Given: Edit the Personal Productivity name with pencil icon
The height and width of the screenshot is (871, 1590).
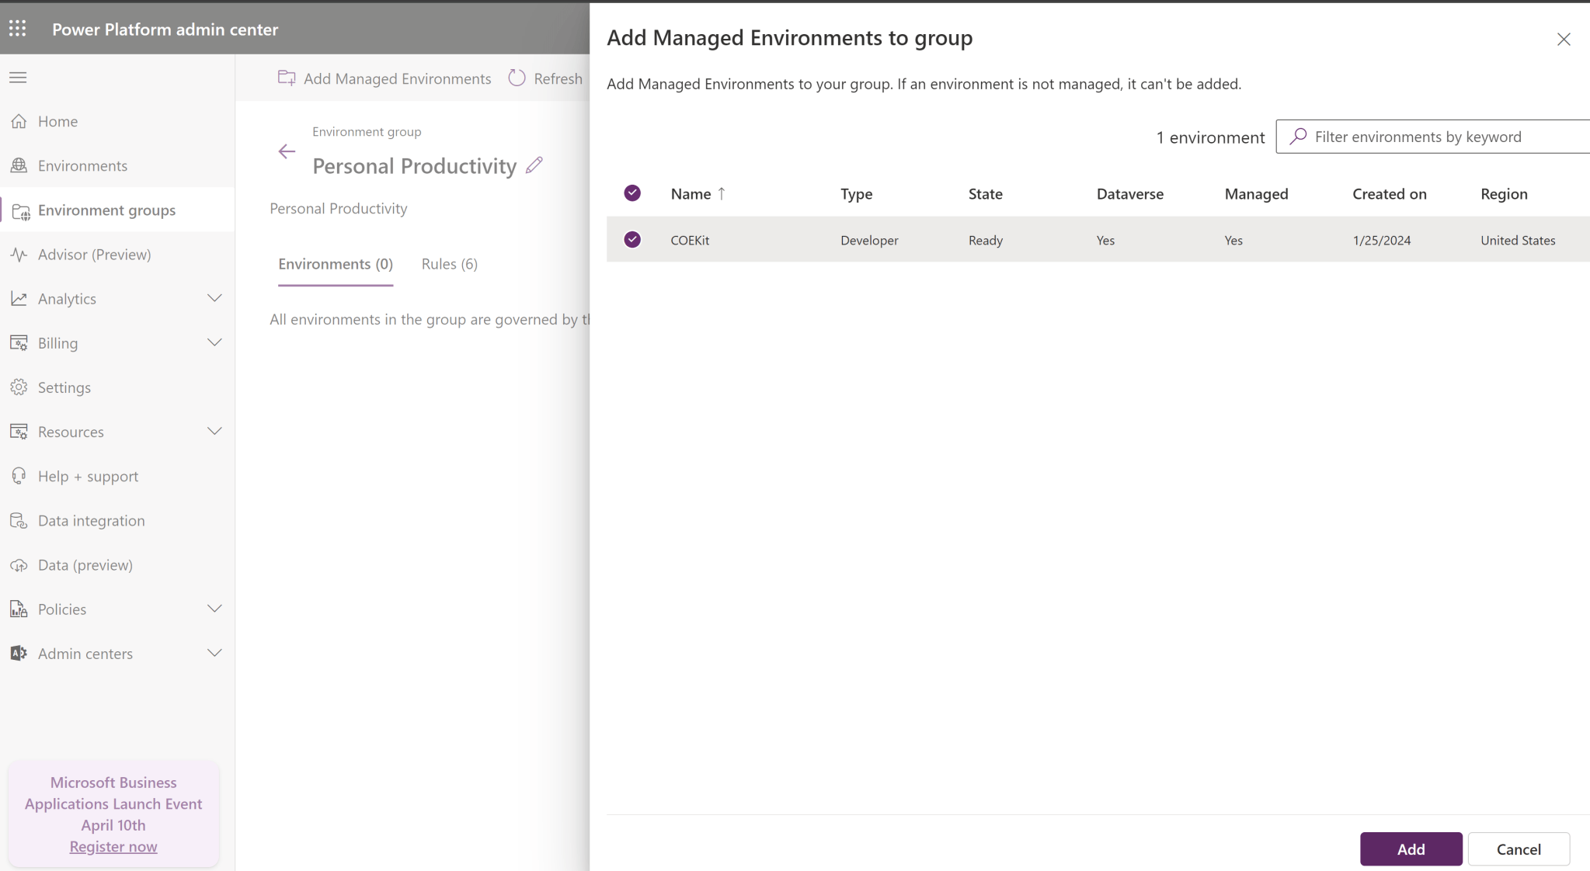Looking at the screenshot, I should 534,165.
